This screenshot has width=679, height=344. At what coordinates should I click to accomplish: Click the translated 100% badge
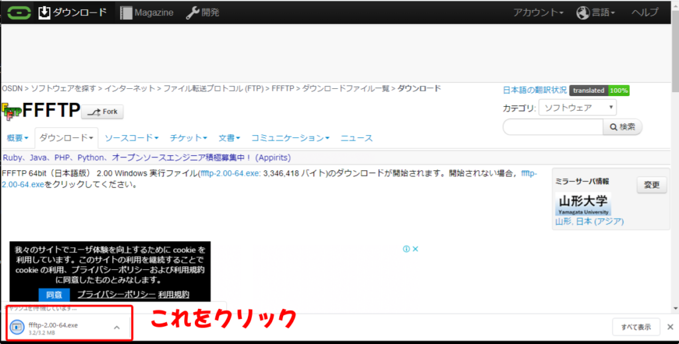click(x=599, y=90)
